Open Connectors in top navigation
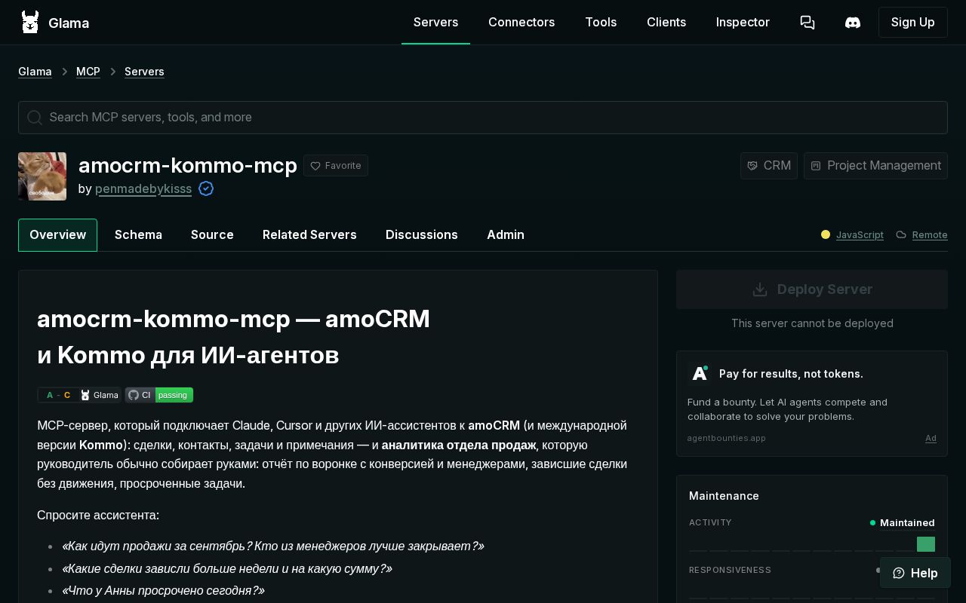Screen dimensions: 966x603 [521, 23]
